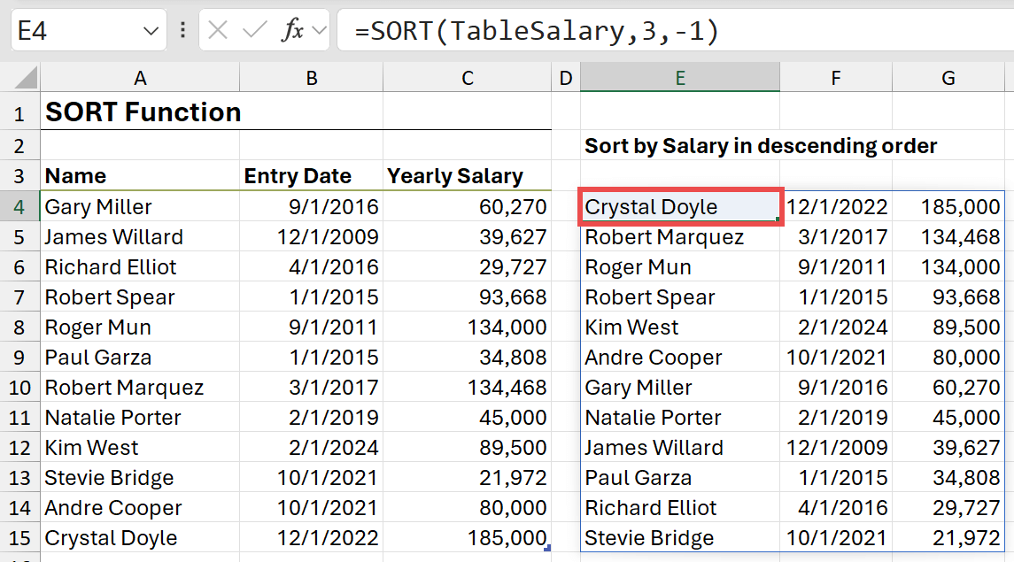Click the sorted salary cell showing 185,000 in column G
1014x562 pixels.
coord(948,207)
